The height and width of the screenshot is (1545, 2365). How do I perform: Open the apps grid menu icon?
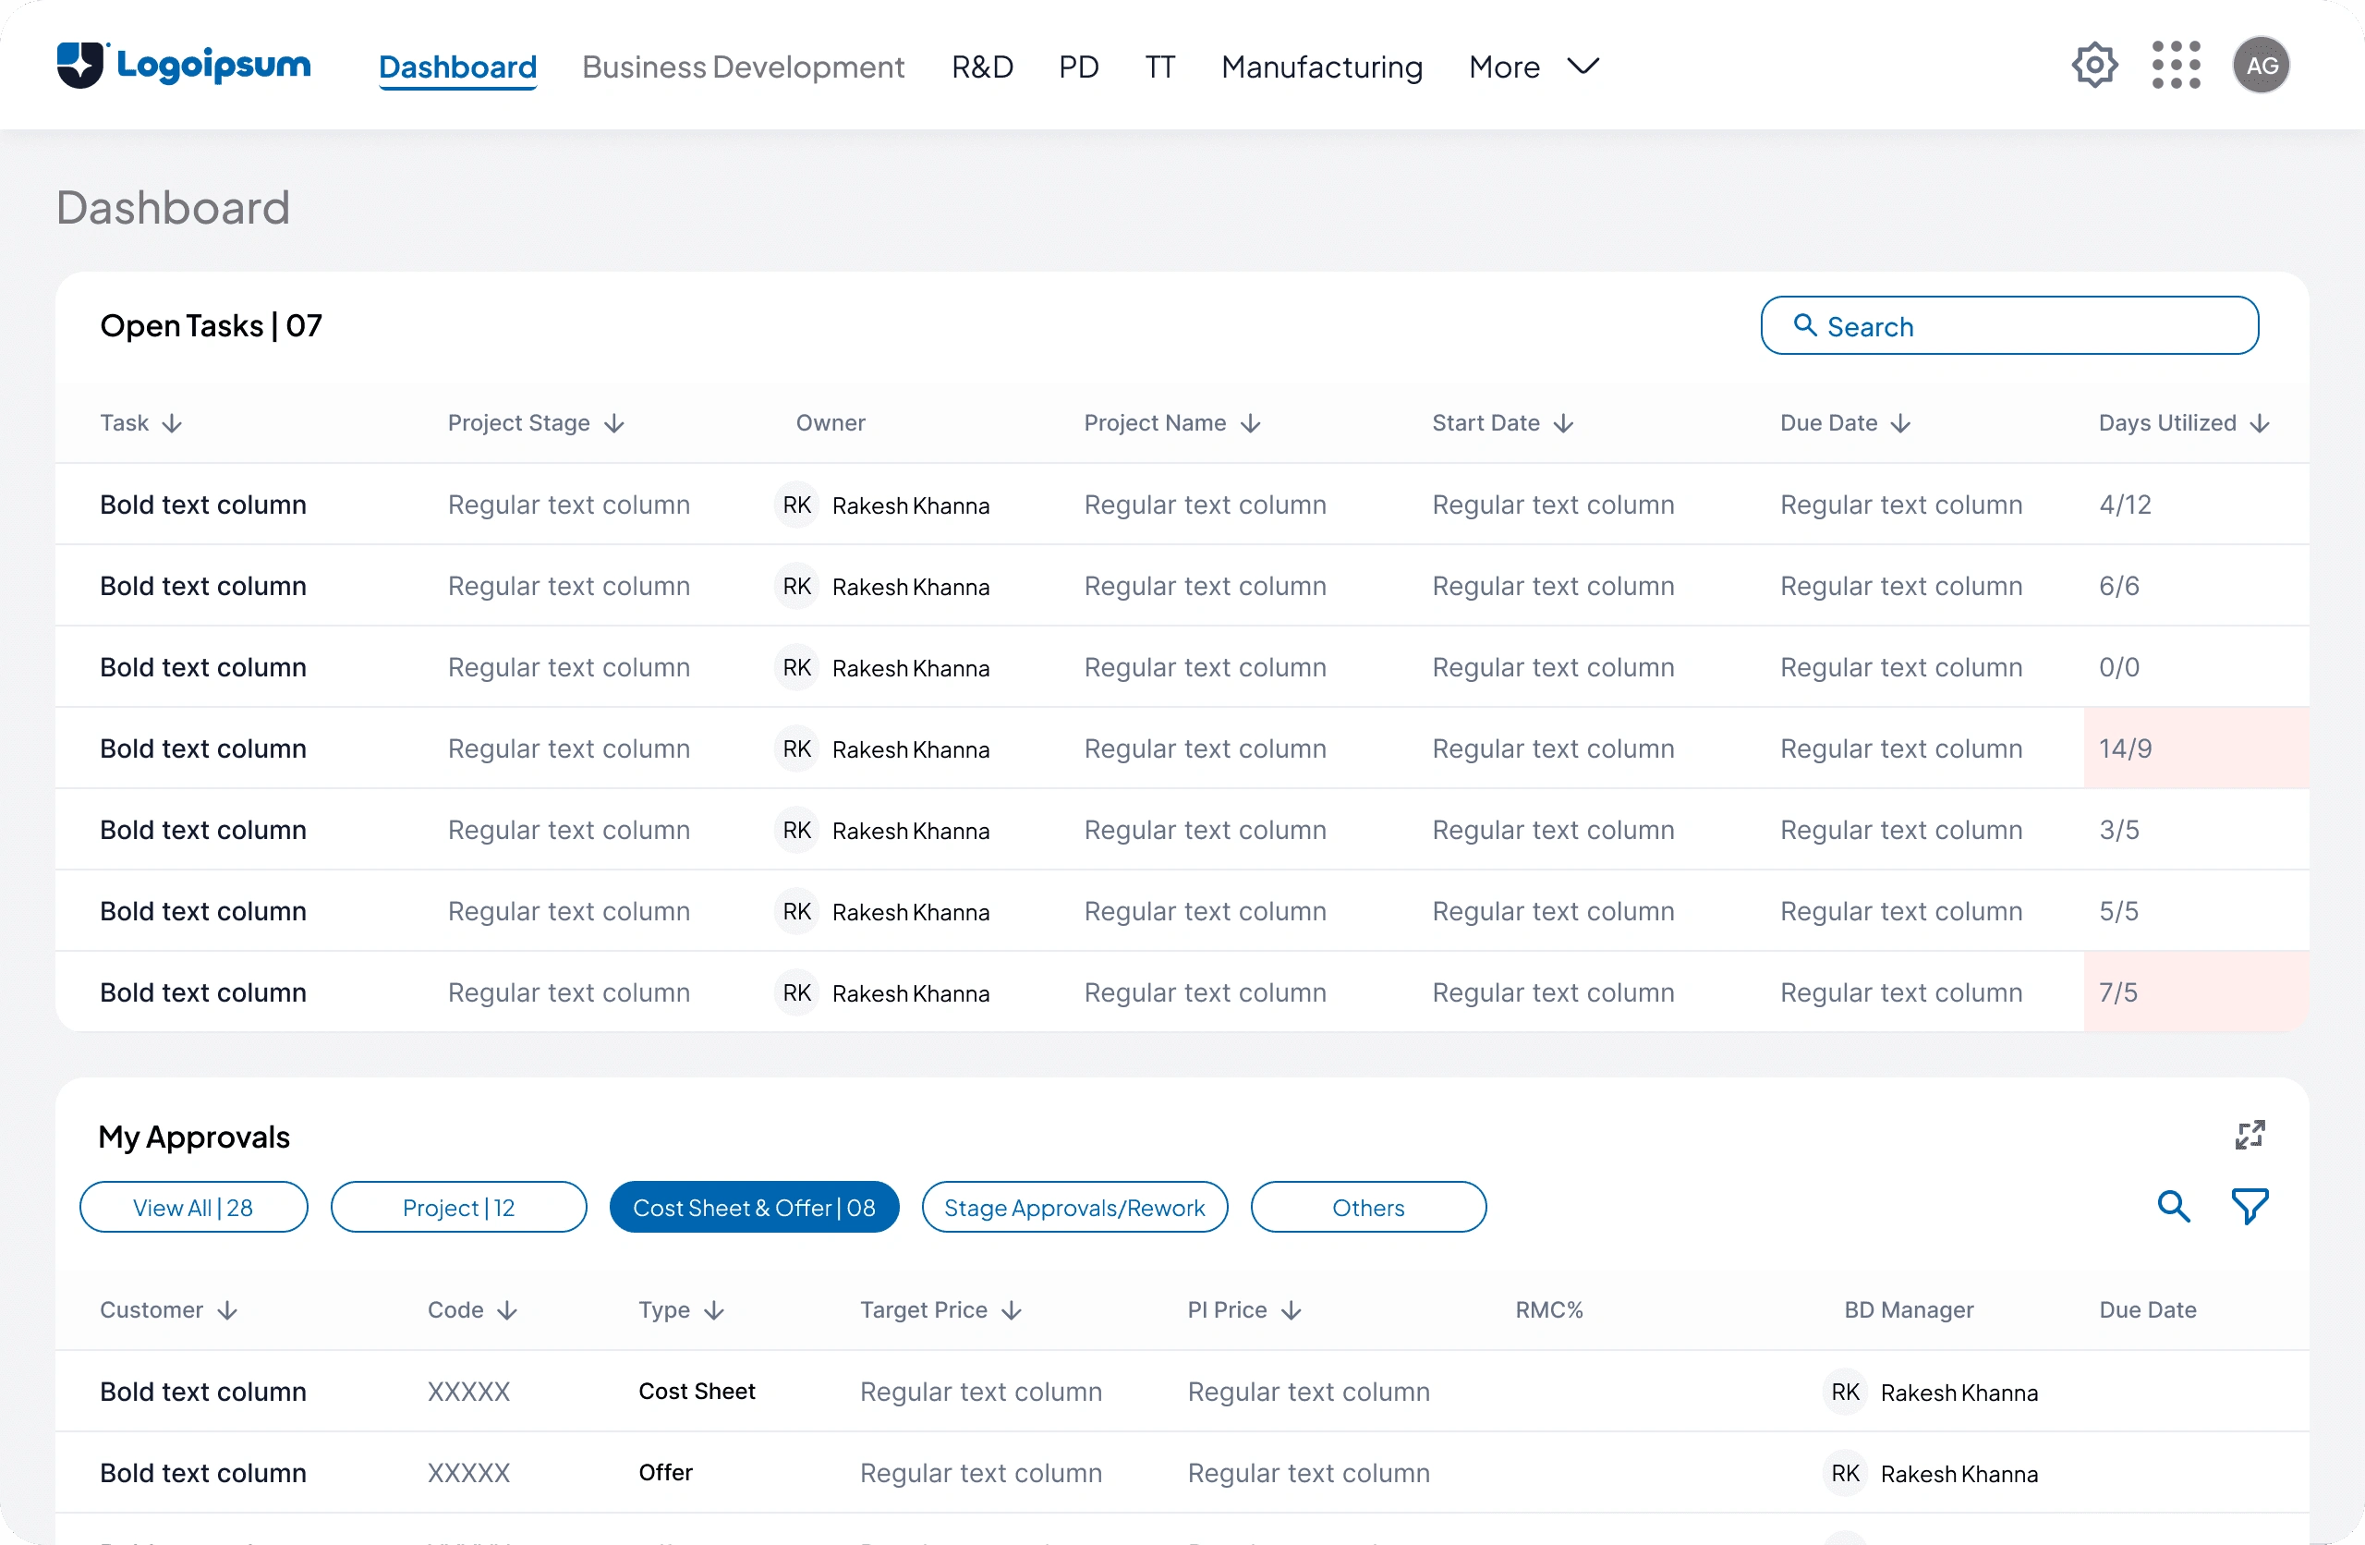pyautogui.click(x=2176, y=66)
